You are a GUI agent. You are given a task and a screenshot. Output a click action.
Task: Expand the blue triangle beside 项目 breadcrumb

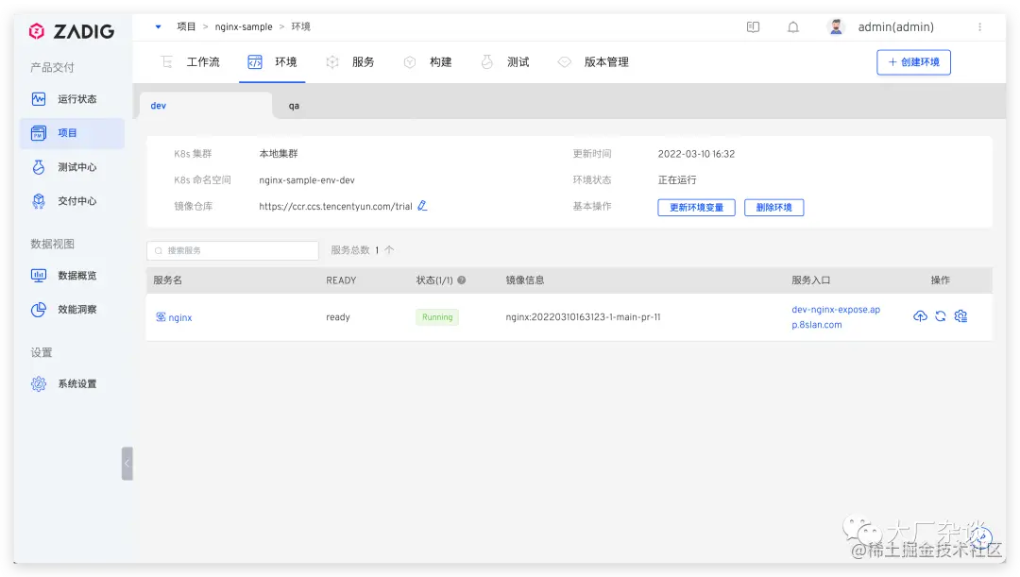point(158,26)
